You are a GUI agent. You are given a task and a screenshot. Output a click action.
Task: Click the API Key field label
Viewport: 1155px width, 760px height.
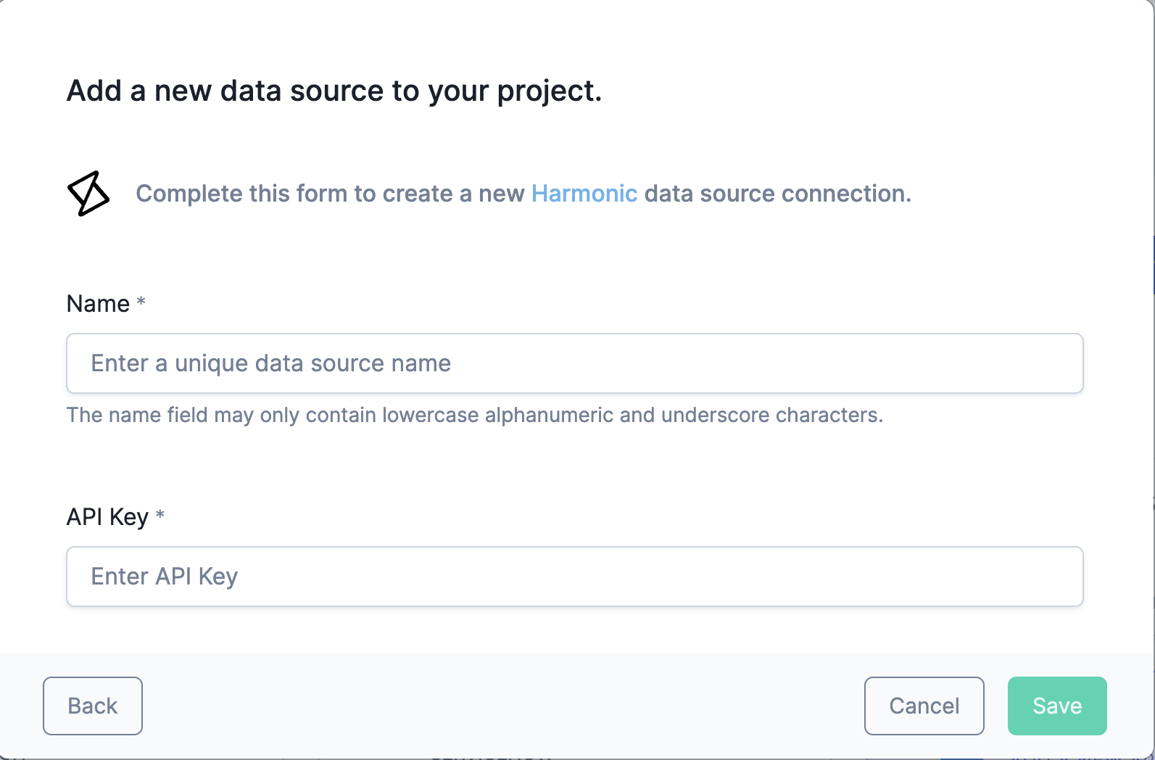(x=107, y=517)
